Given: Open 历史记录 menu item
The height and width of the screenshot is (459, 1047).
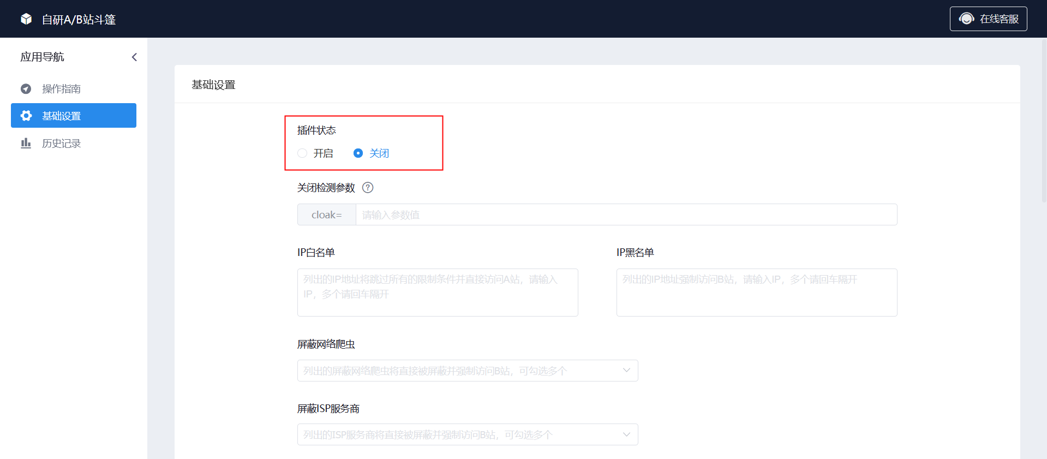Looking at the screenshot, I should pos(74,143).
